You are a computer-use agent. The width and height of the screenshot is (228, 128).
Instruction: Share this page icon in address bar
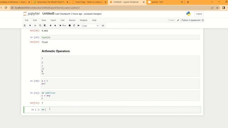[212, 8]
